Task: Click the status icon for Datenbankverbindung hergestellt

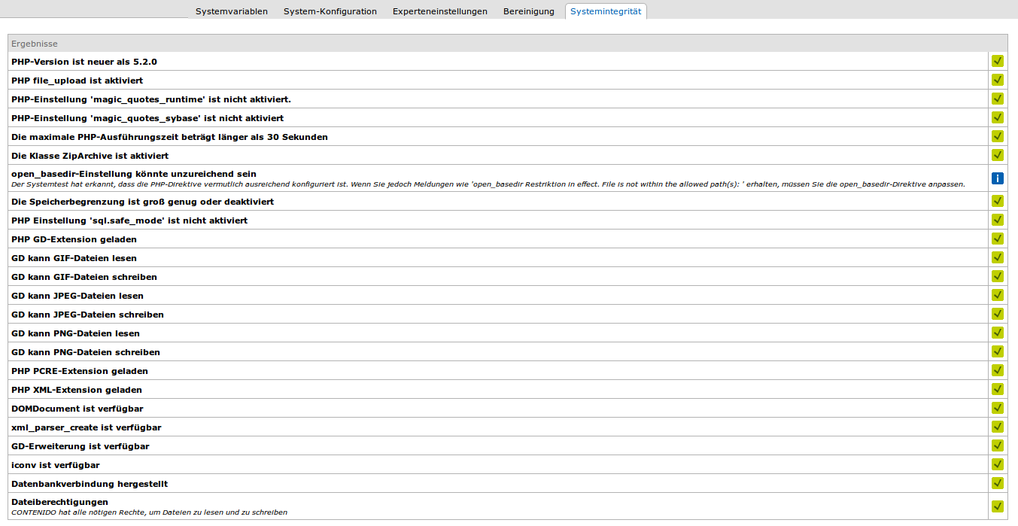Action: click(x=998, y=483)
